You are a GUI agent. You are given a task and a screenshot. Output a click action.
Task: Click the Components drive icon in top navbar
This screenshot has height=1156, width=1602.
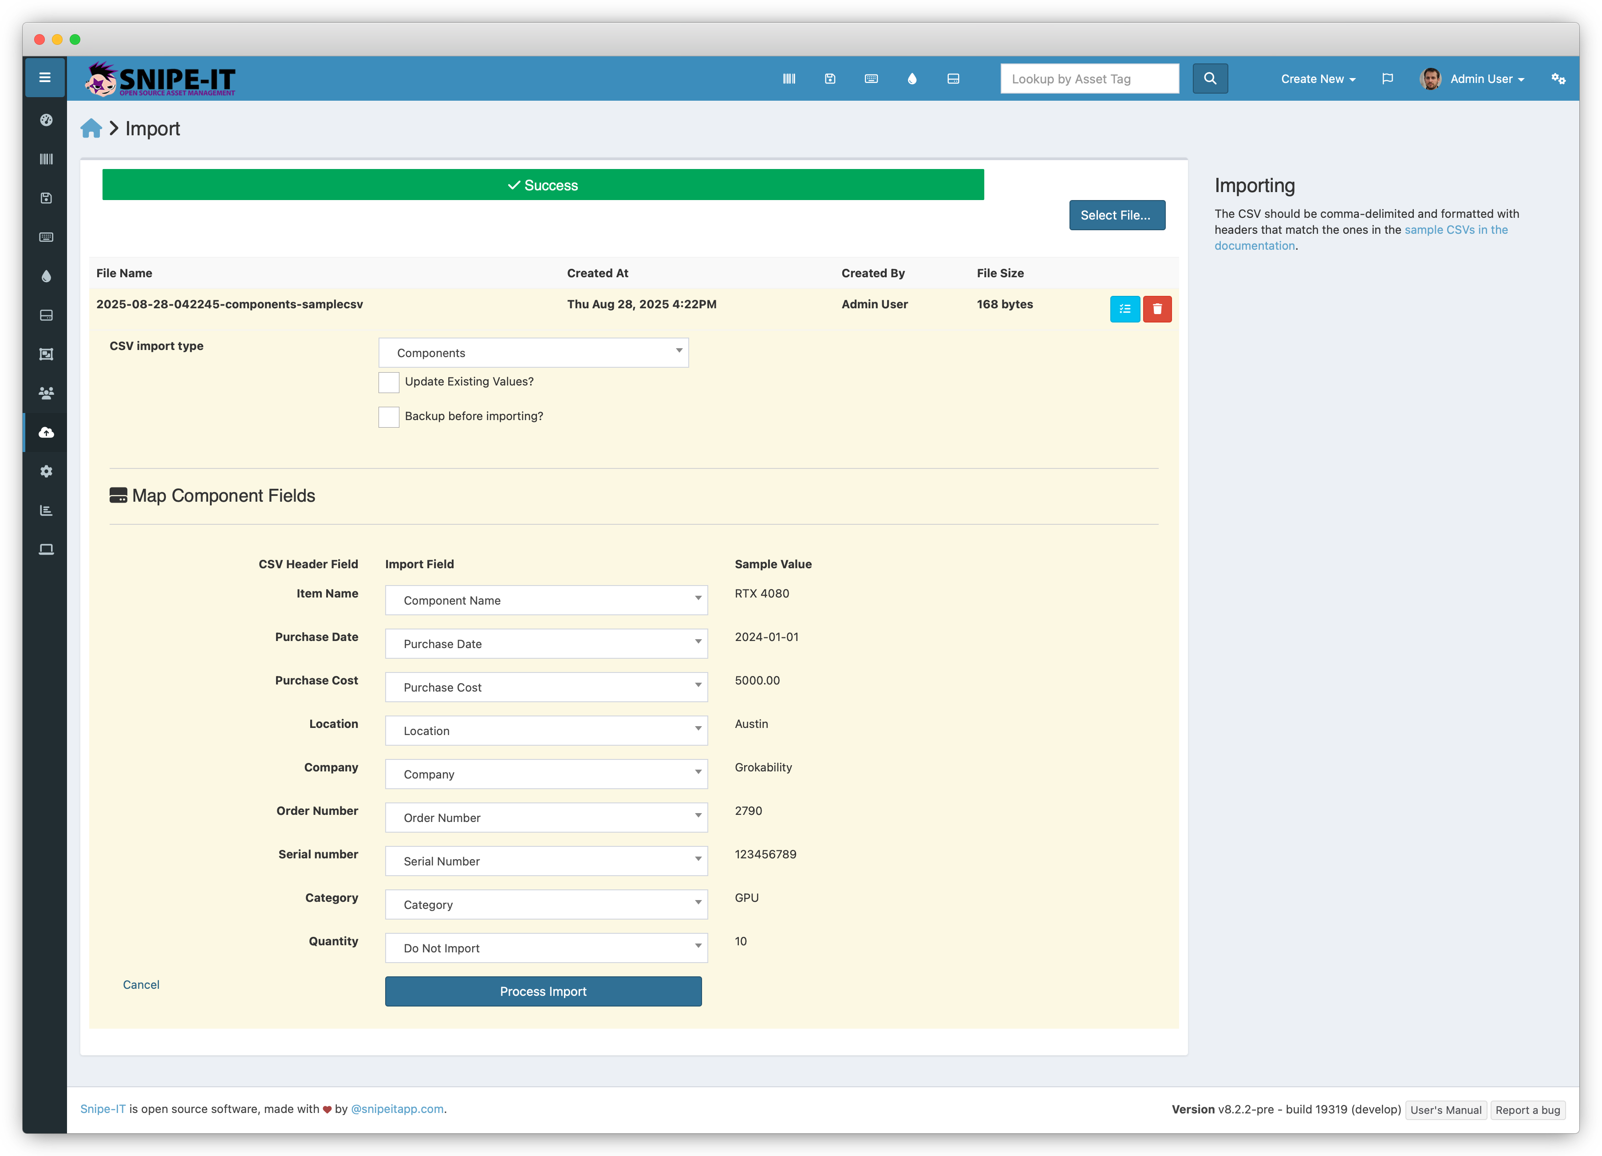click(953, 79)
